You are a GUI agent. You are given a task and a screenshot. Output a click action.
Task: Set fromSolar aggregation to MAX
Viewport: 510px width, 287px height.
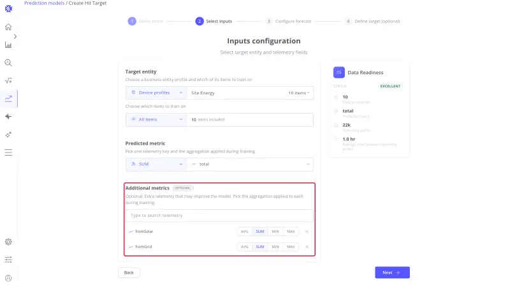291,232
